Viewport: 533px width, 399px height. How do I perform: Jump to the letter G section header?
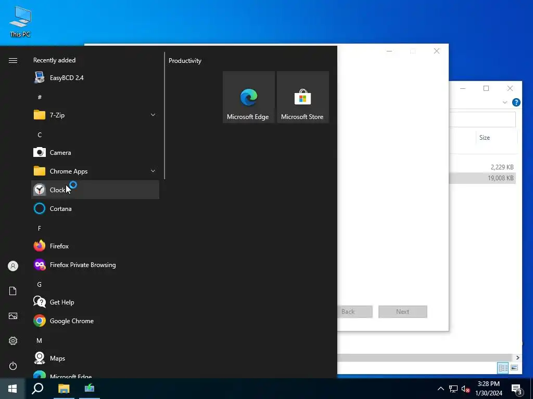40,284
